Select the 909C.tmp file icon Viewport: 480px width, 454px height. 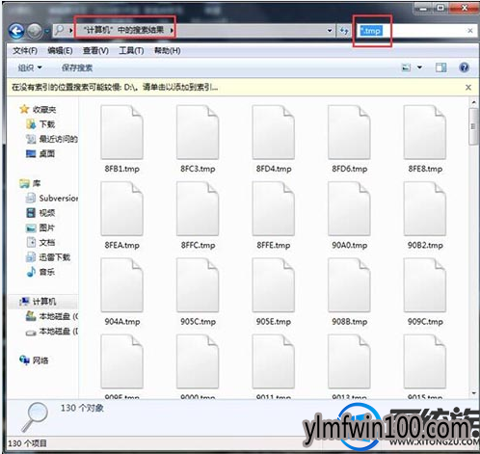click(x=425, y=285)
